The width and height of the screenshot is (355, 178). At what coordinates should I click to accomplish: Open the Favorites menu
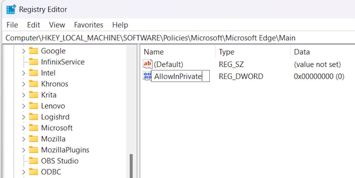point(89,25)
